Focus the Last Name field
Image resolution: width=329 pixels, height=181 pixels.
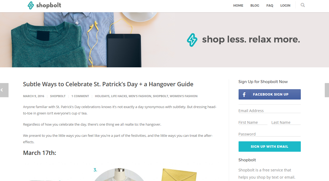(286, 122)
